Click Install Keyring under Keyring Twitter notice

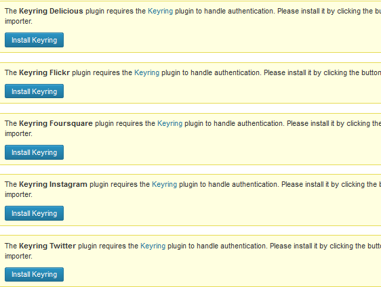[x=35, y=274]
